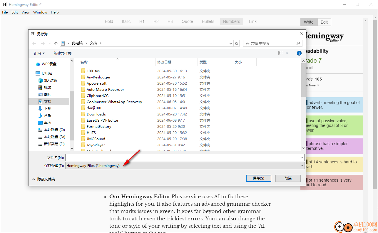
Task: Select the HIITS folder
Action: click(91, 133)
